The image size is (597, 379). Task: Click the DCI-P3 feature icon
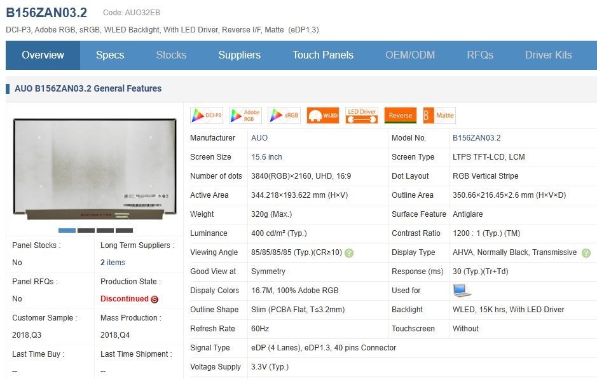(x=207, y=115)
